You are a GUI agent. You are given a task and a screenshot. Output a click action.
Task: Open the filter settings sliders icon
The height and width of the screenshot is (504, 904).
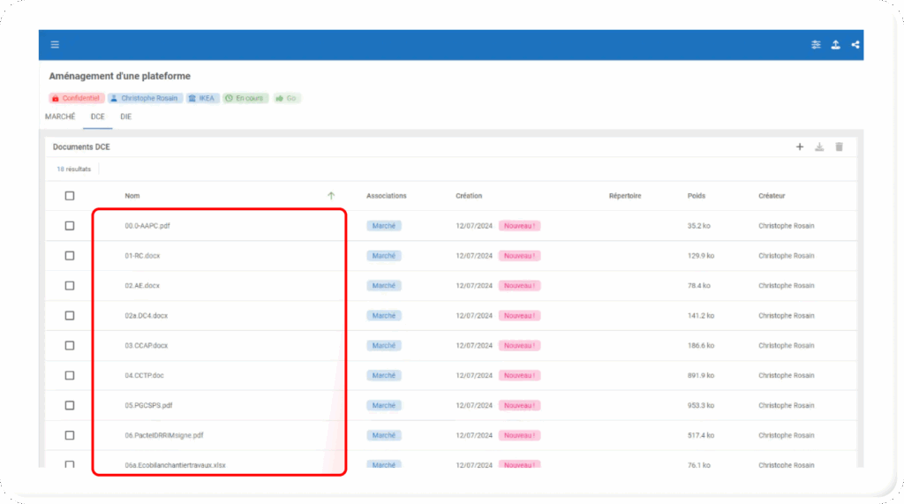coord(816,45)
